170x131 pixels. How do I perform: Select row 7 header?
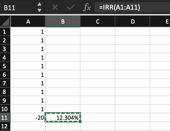click(5, 83)
